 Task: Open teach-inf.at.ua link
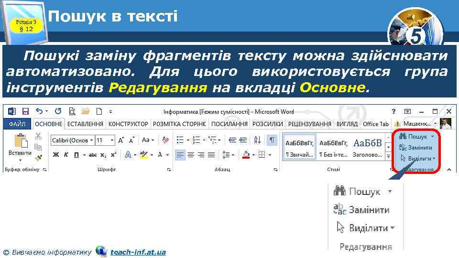point(138,252)
